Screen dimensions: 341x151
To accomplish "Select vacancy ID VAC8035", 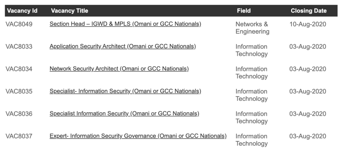I will (19, 92).
